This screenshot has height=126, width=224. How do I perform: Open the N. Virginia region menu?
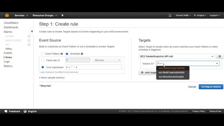[x=200, y=15]
